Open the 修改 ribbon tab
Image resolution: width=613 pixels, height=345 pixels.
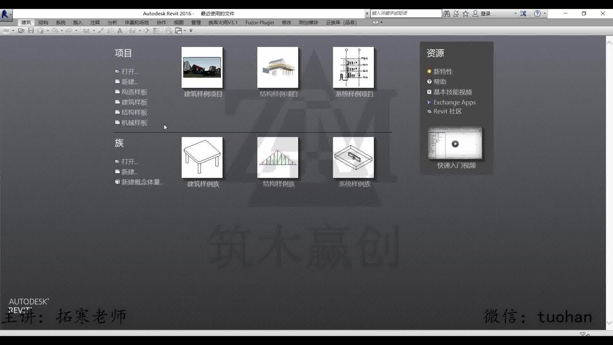pyautogui.click(x=287, y=22)
